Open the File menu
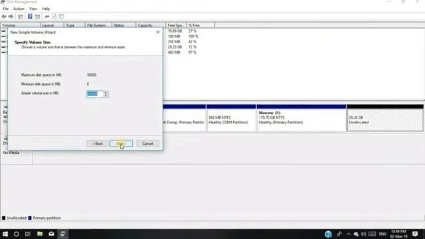 pyautogui.click(x=5, y=9)
